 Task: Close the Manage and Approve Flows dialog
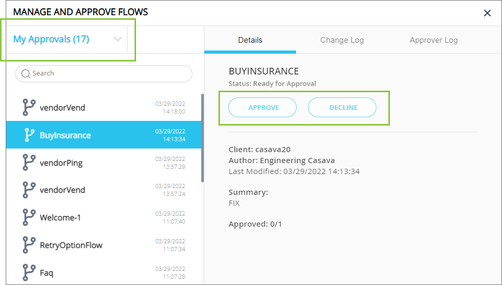pyautogui.click(x=487, y=13)
